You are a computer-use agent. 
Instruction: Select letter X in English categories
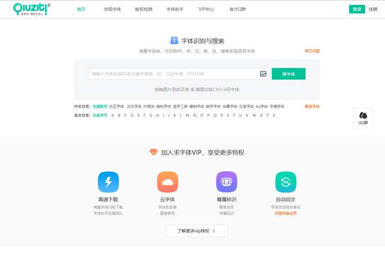261,115
